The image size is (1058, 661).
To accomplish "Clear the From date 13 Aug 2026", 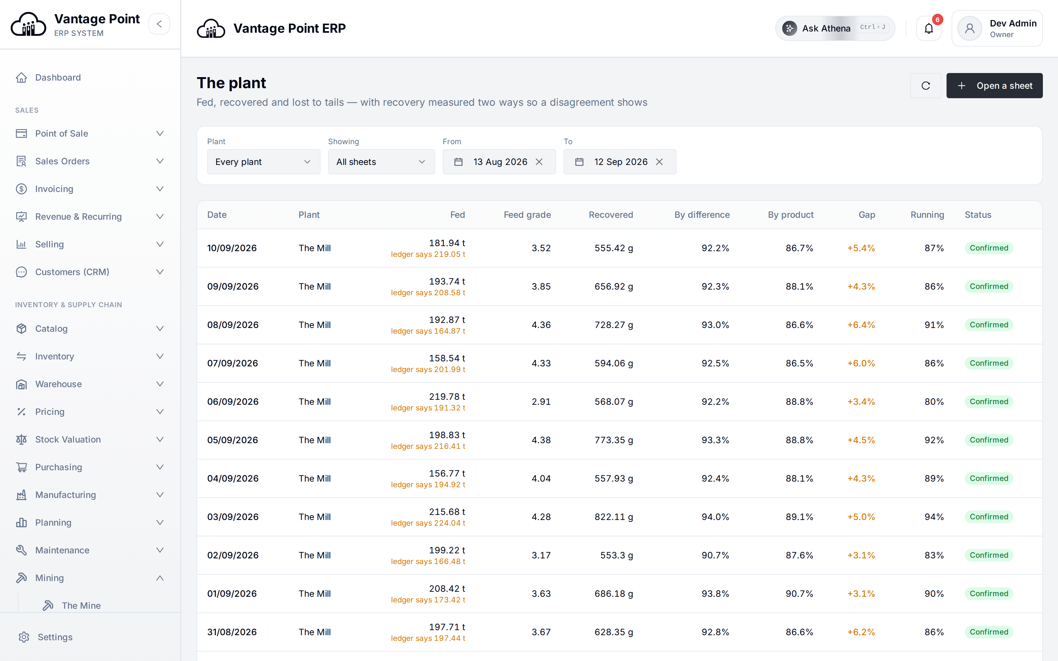I will 539,162.
